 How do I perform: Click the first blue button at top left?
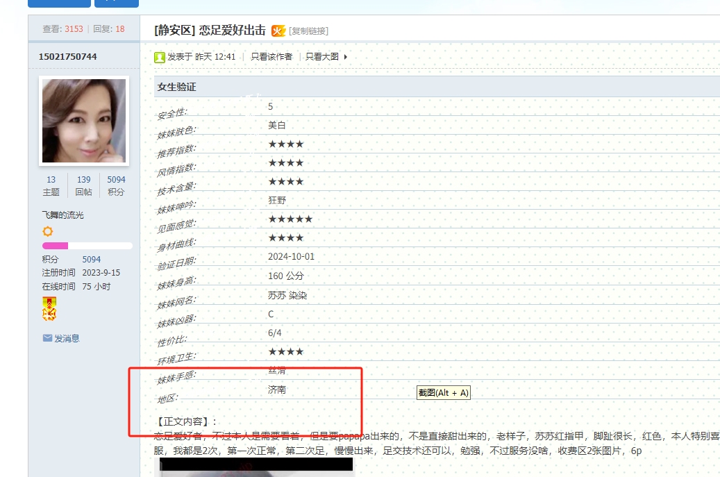pos(59,3)
